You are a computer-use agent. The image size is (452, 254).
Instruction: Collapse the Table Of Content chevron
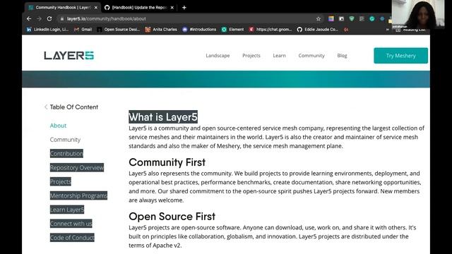coord(46,107)
